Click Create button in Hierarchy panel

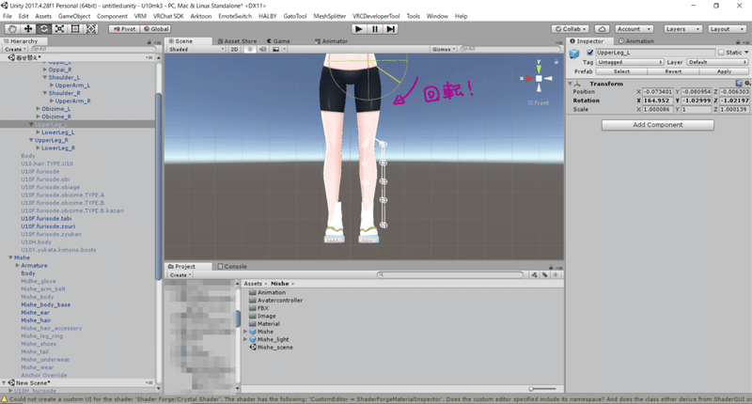[x=15, y=49]
